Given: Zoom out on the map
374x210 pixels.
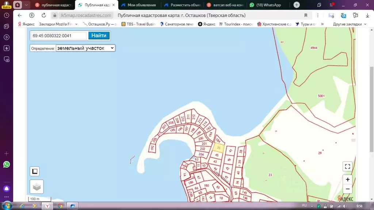Looking at the screenshot, I should (x=348, y=189).
